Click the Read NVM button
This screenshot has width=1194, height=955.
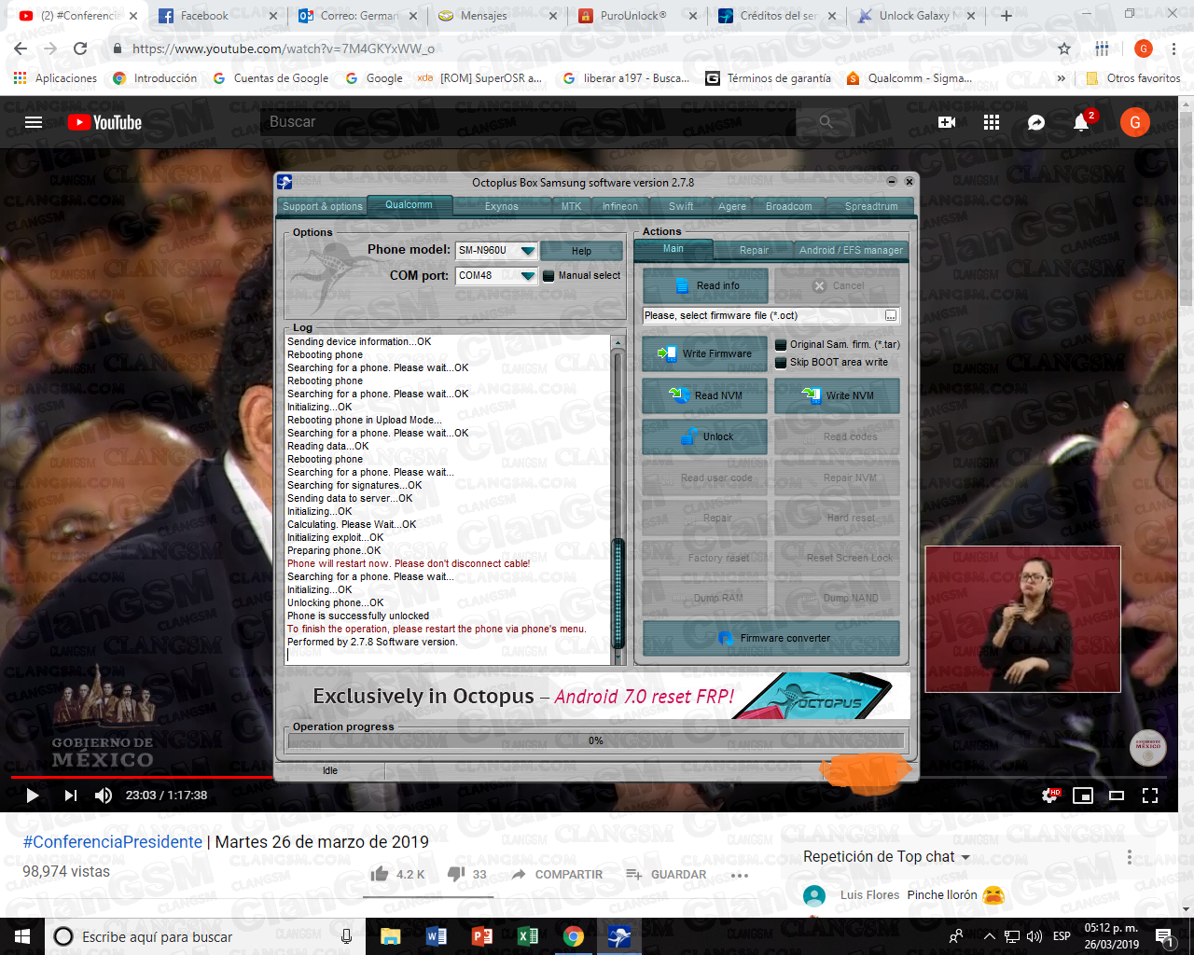pyautogui.click(x=705, y=395)
